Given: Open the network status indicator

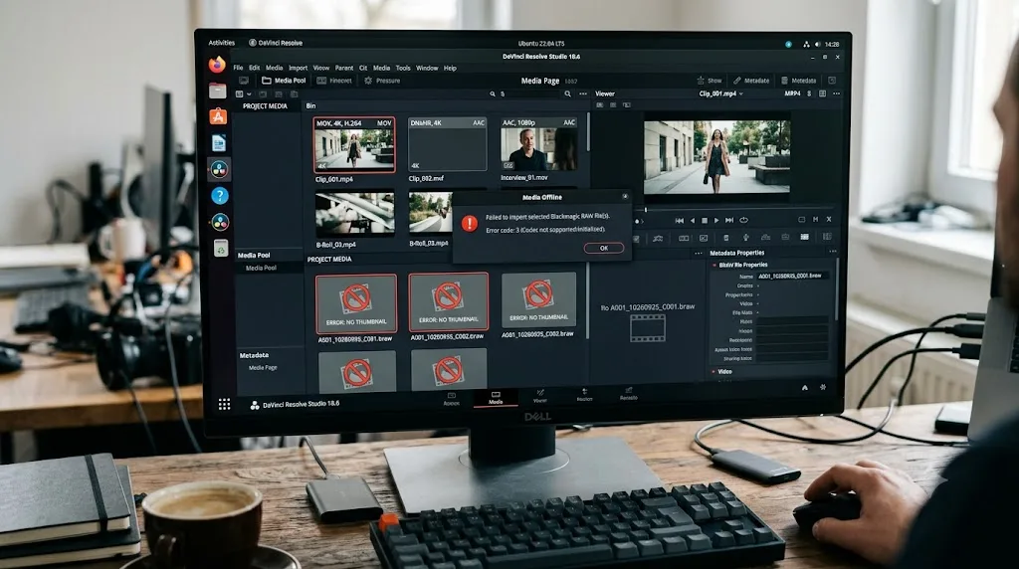Looking at the screenshot, I should click(806, 44).
